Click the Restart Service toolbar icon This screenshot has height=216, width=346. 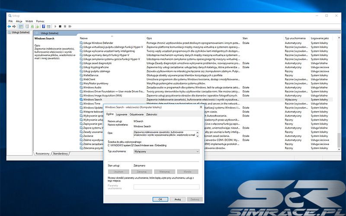click(70, 26)
